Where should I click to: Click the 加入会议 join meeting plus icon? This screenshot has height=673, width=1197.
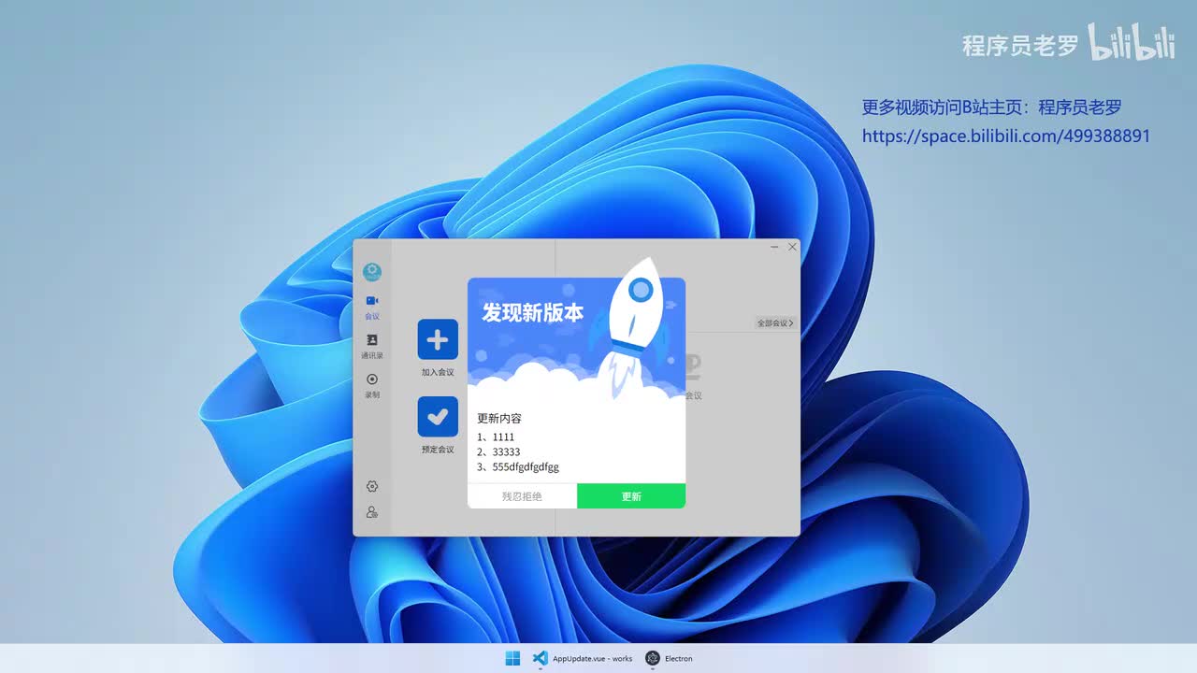pyautogui.click(x=438, y=339)
